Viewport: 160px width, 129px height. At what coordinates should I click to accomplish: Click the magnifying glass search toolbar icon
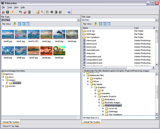[42, 12]
